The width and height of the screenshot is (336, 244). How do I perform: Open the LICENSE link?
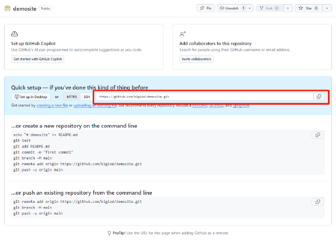pos(216,105)
